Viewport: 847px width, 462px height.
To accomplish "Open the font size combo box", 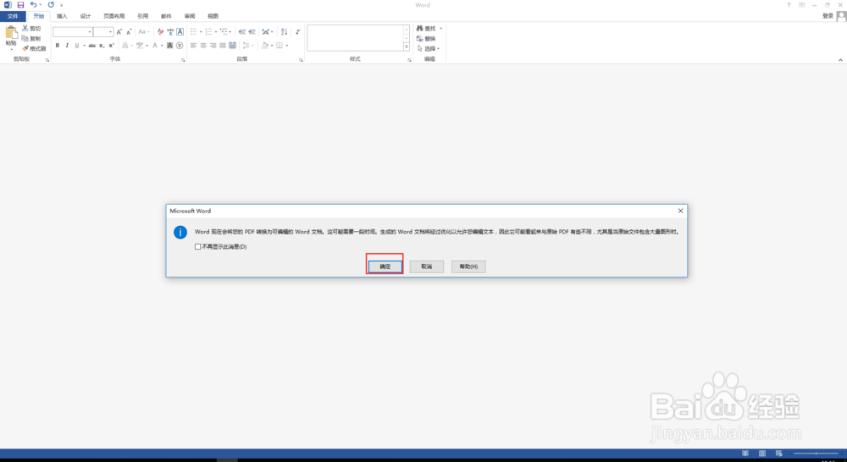I will (103, 32).
